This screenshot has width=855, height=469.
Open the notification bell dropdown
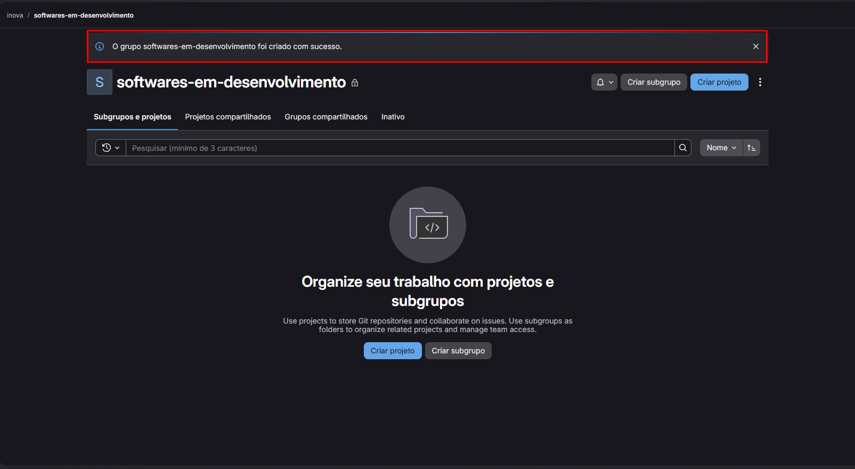point(604,82)
